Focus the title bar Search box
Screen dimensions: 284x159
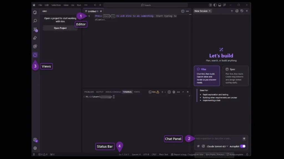[146, 5]
